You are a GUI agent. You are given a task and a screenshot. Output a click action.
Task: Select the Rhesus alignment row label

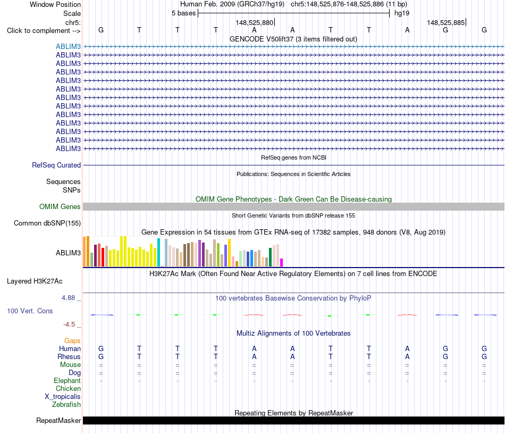(x=69, y=356)
